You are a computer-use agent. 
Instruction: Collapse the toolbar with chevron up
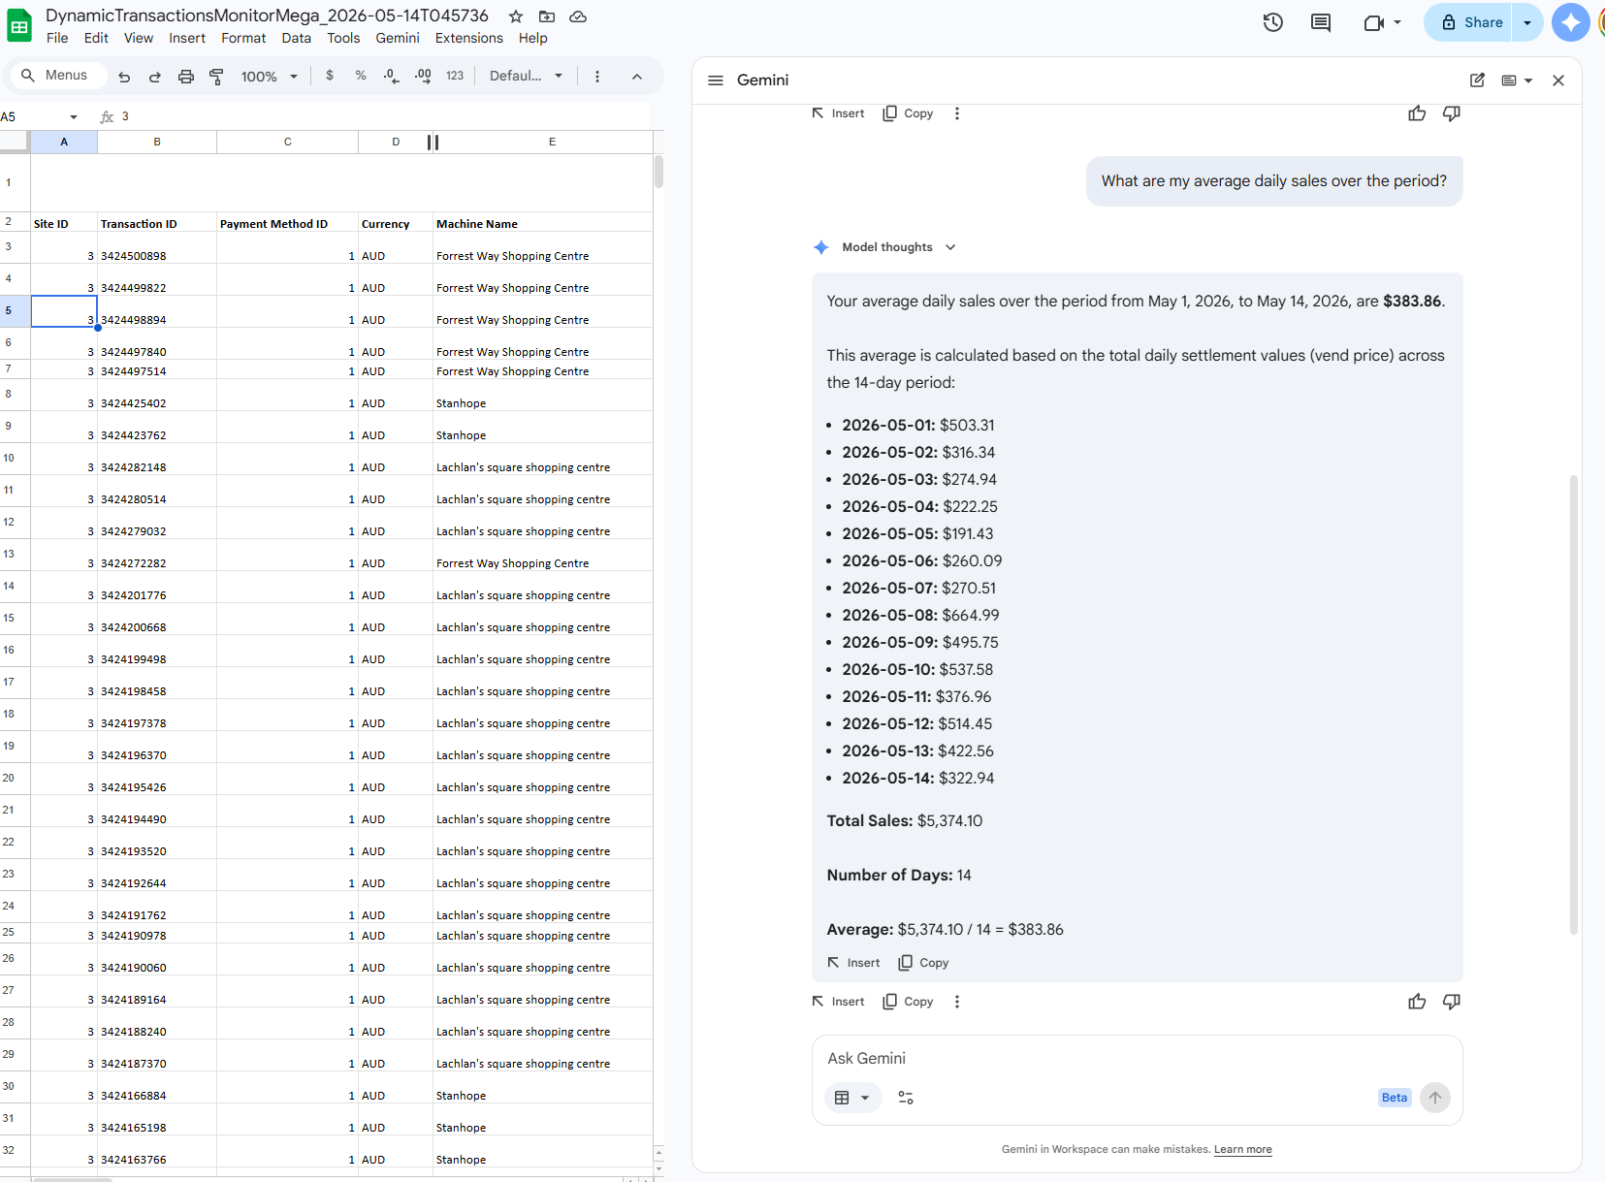click(x=637, y=76)
